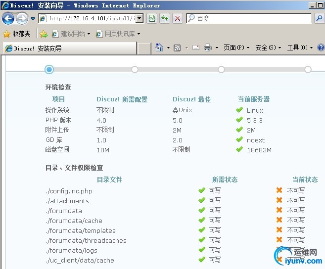Click the green check beside noext

pyautogui.click(x=239, y=139)
